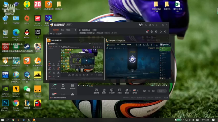Open the tool with green NEW badge
218x122 pixels.
tap(53, 86)
